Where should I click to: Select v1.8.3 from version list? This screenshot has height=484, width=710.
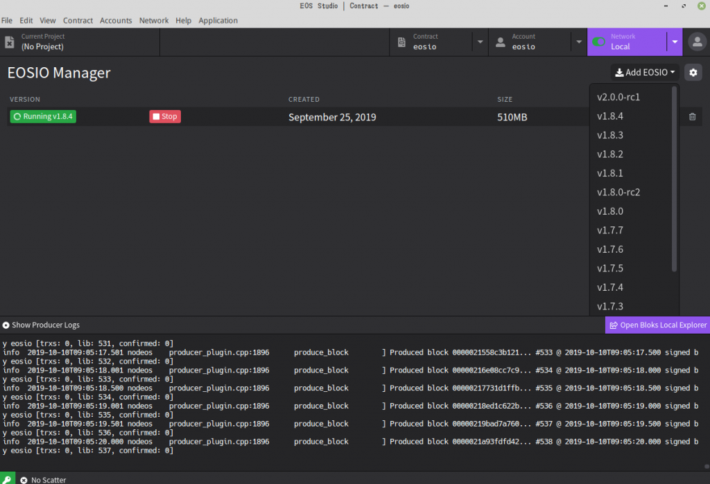(631, 135)
